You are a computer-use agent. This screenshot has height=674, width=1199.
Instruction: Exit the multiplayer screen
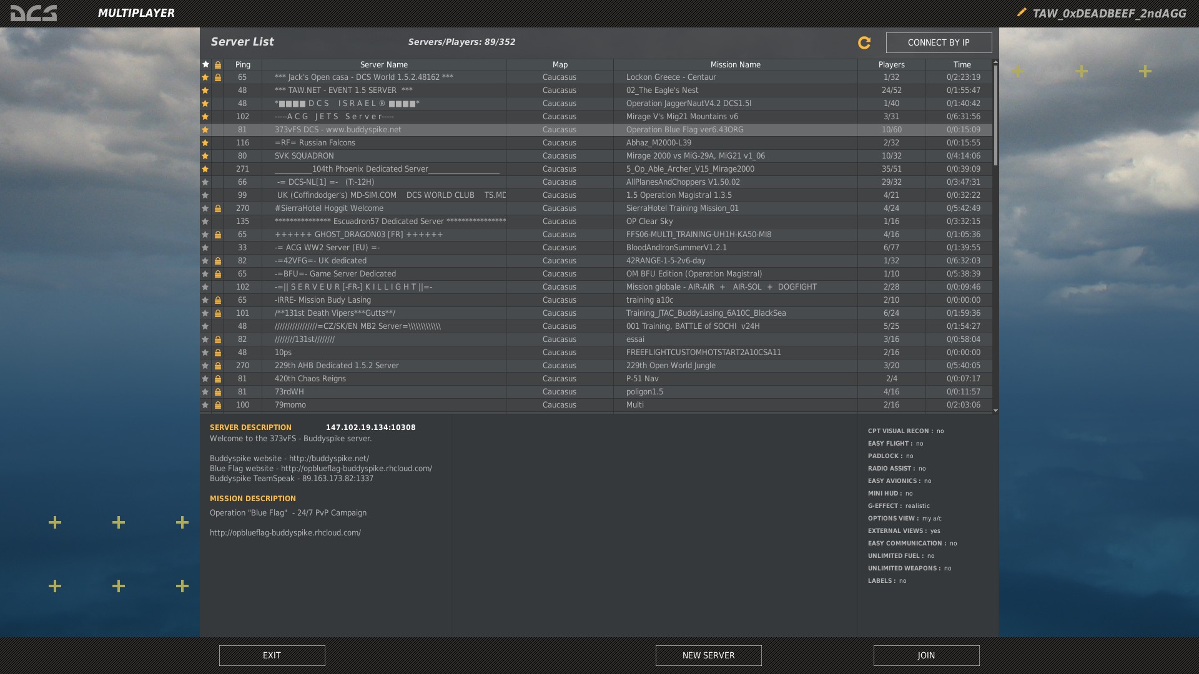(272, 655)
